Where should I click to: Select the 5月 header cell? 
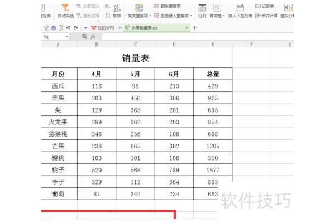coord(135,74)
